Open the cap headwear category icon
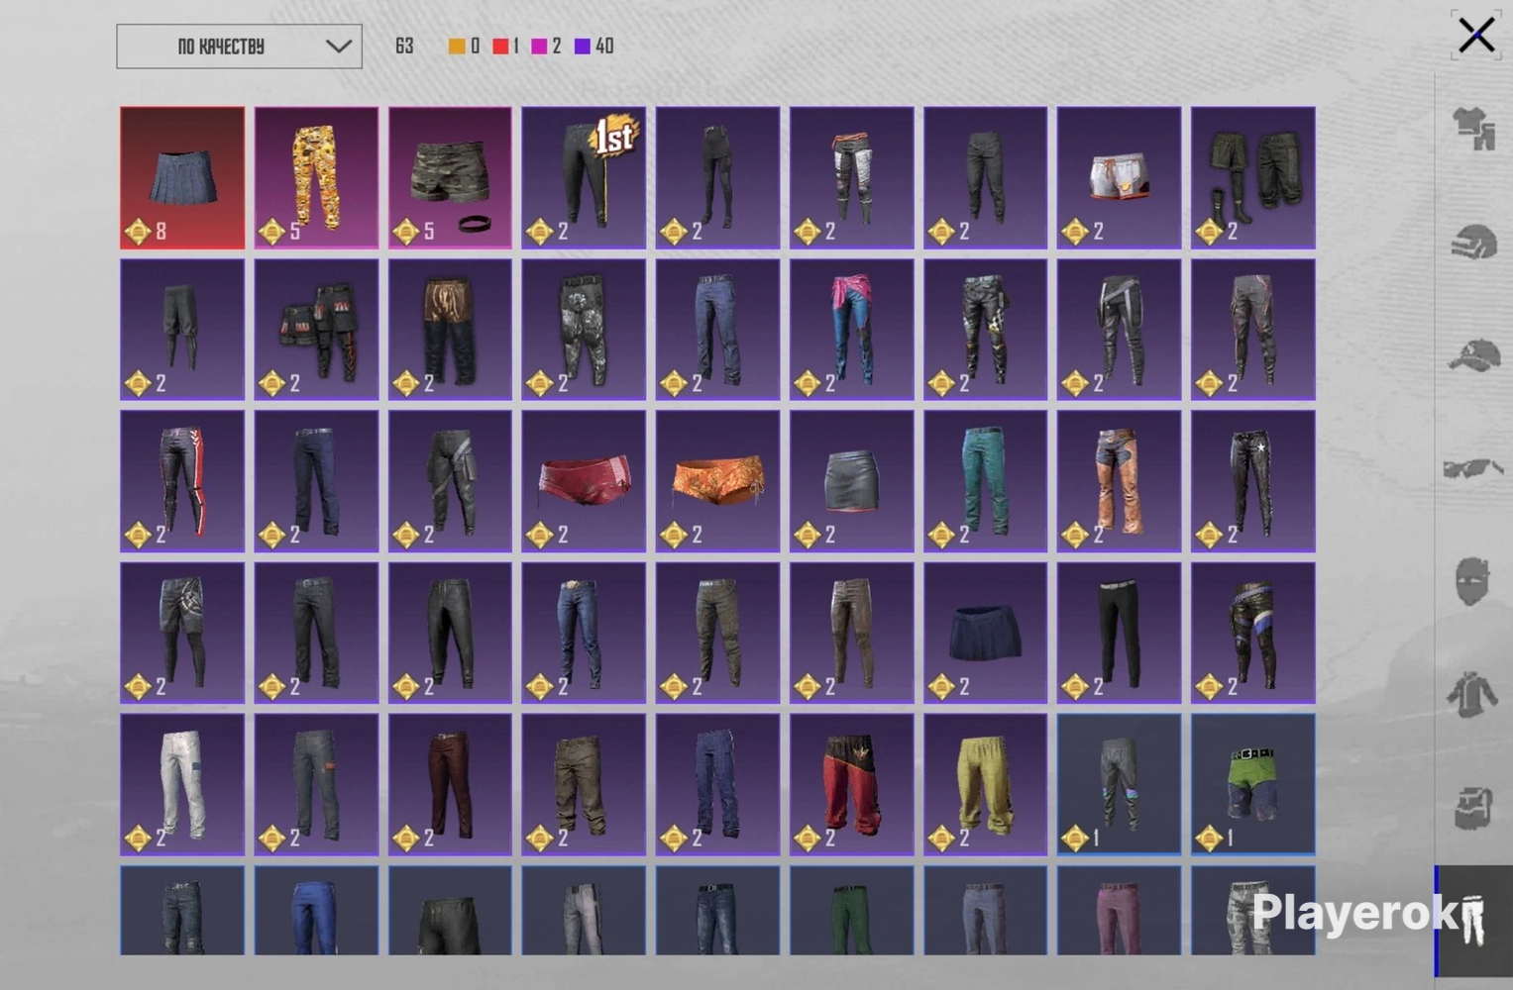This screenshot has height=990, width=1513. pyautogui.click(x=1473, y=354)
